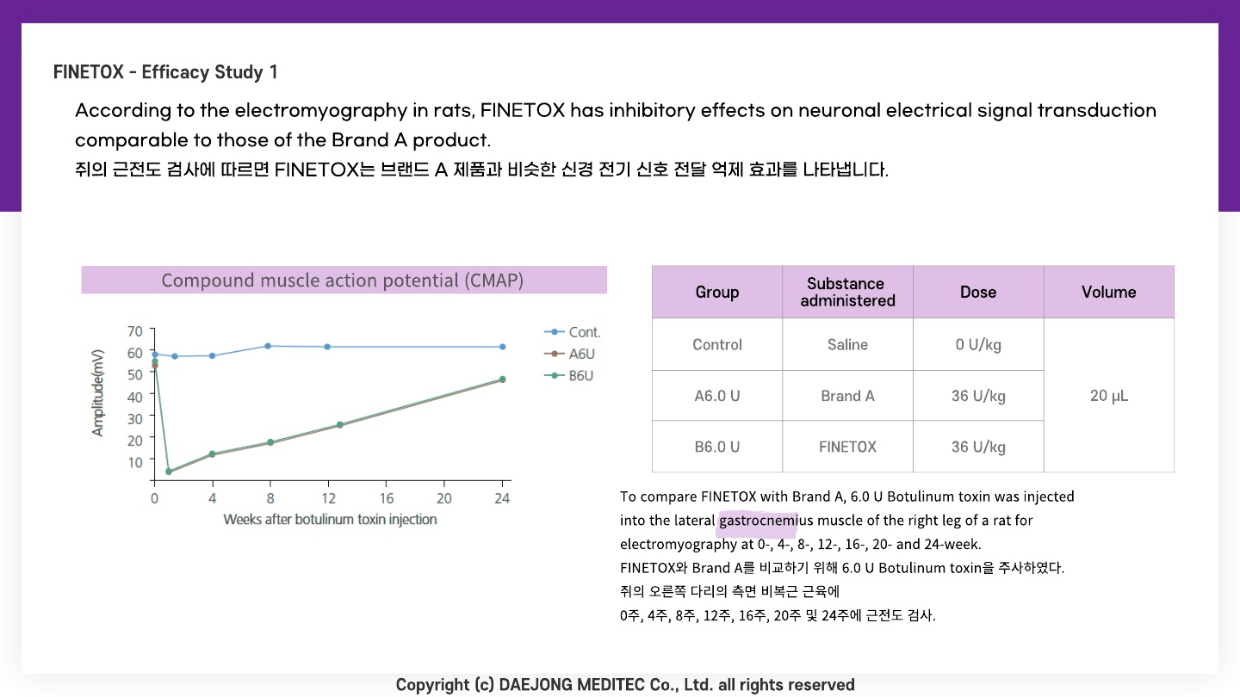
Task: Click the Korean line '쥐의 오른쪽 다리의 측면 비복근 근육에'
Action: pyautogui.click(x=729, y=592)
